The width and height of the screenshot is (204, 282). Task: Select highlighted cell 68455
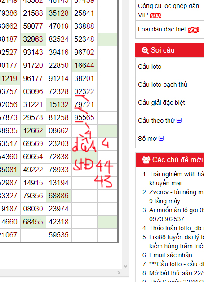click(x=33, y=222)
